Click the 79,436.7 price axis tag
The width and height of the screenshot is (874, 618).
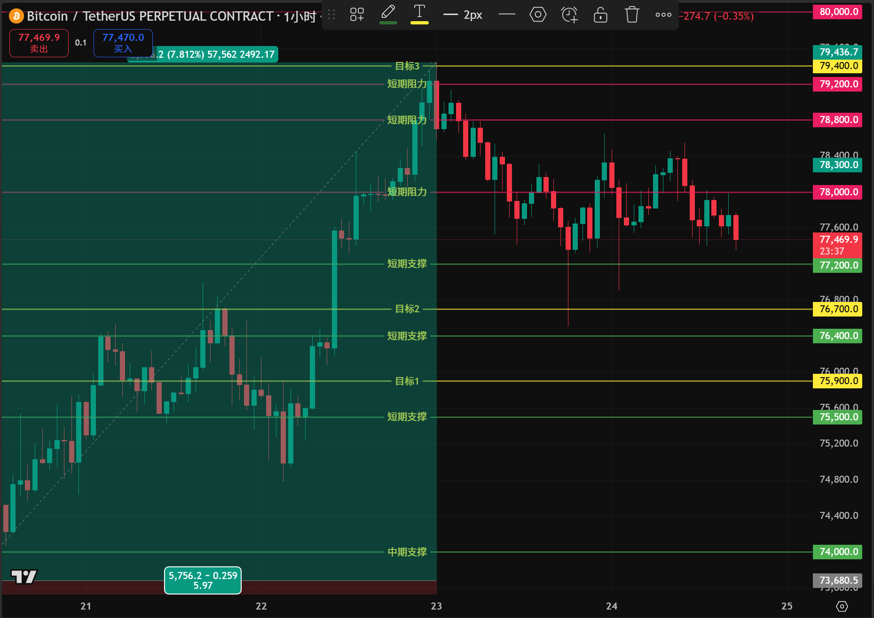pos(837,52)
